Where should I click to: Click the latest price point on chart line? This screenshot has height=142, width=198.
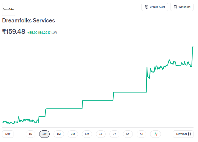[193, 47]
